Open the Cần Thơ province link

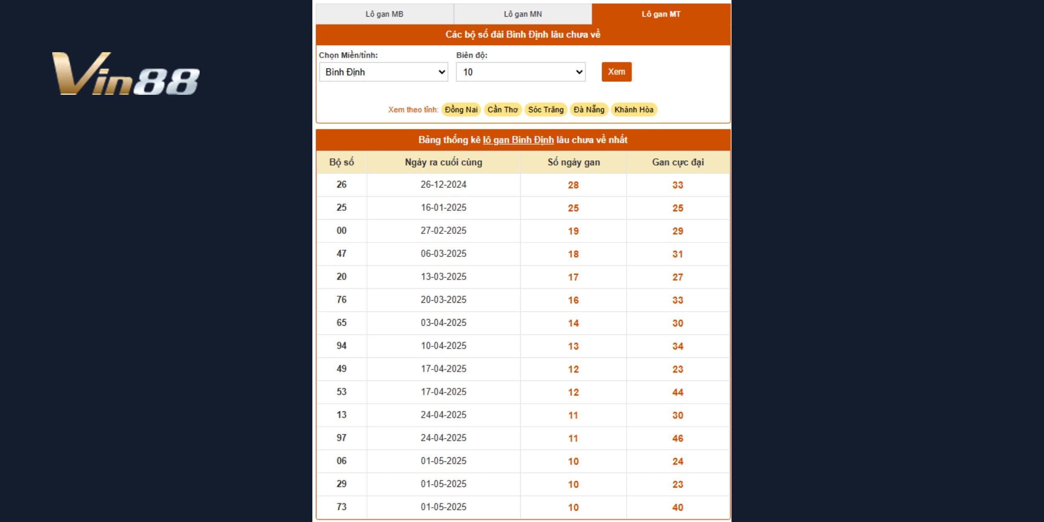click(x=503, y=109)
